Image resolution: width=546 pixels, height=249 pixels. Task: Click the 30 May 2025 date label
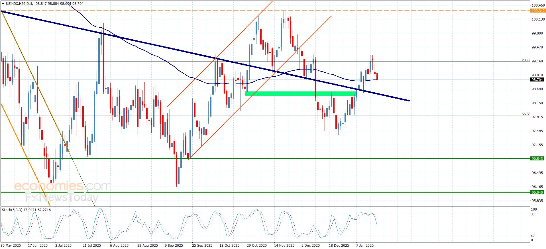pos(11,245)
